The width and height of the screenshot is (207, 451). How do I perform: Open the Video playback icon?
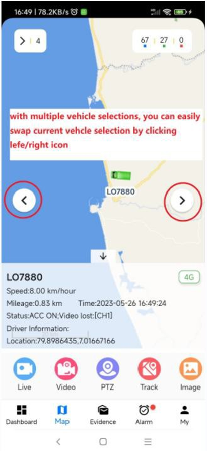[66, 369]
